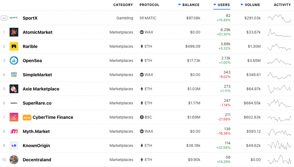Click the Activity column header
Screen dimensions: 294x167
(282, 5)
